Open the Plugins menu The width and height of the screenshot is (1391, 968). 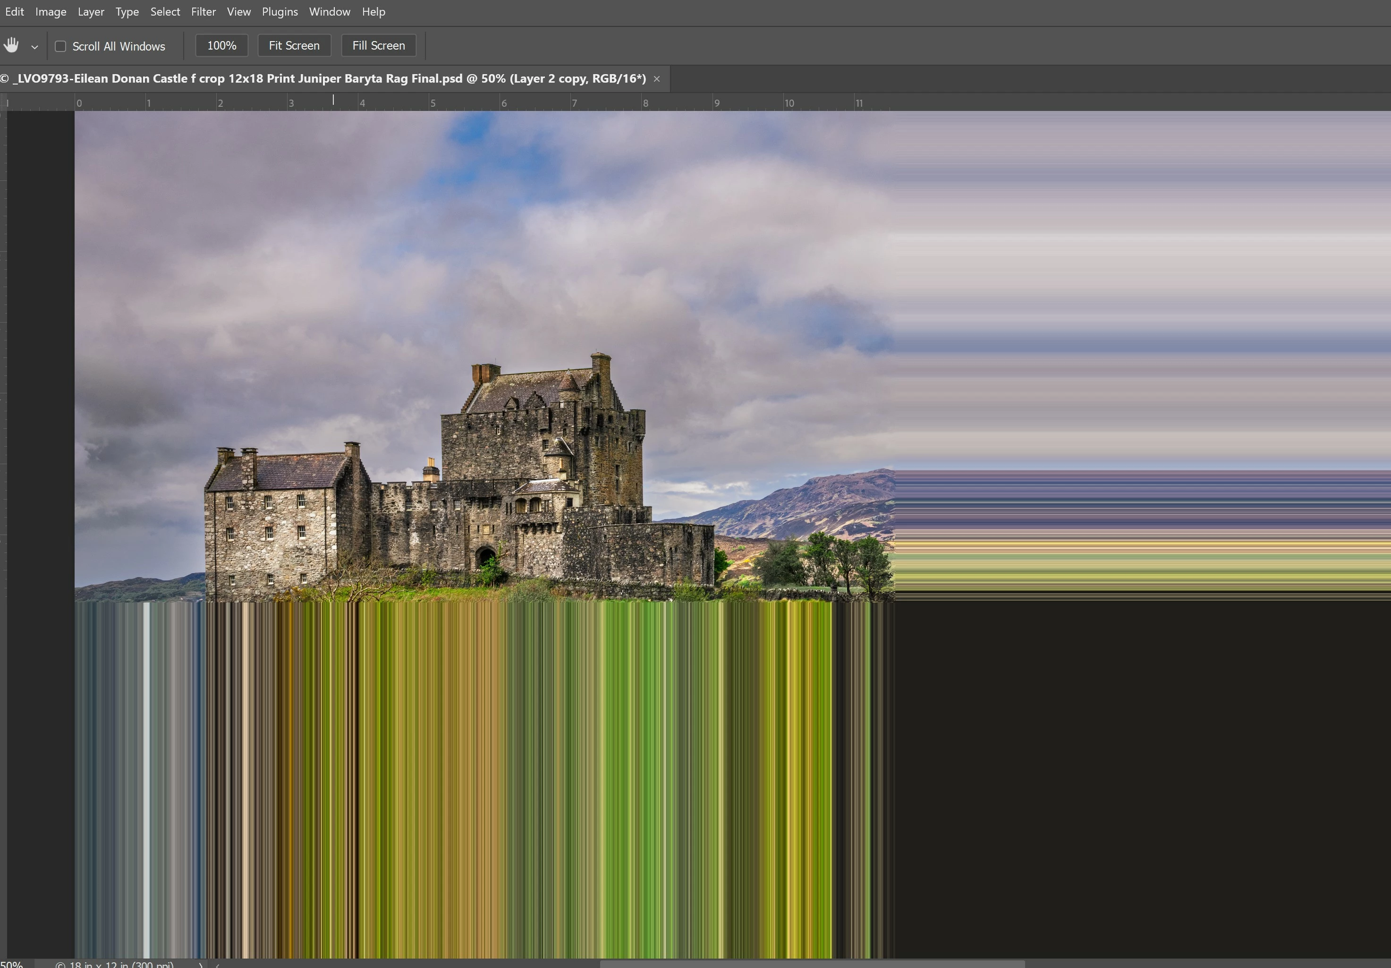click(280, 11)
